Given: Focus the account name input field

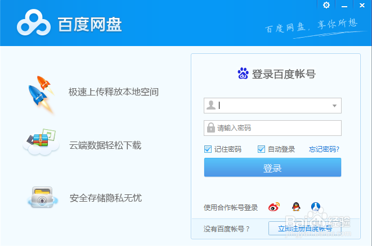Looking at the screenshot, I should (x=272, y=106).
